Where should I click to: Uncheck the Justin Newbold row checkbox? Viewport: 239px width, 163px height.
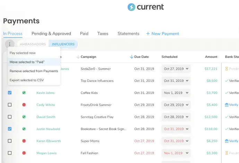coord(10,129)
